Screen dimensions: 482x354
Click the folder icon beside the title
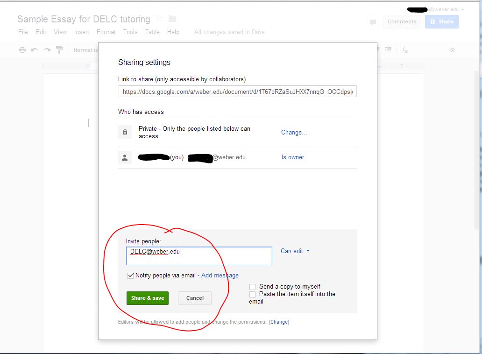[172, 19]
